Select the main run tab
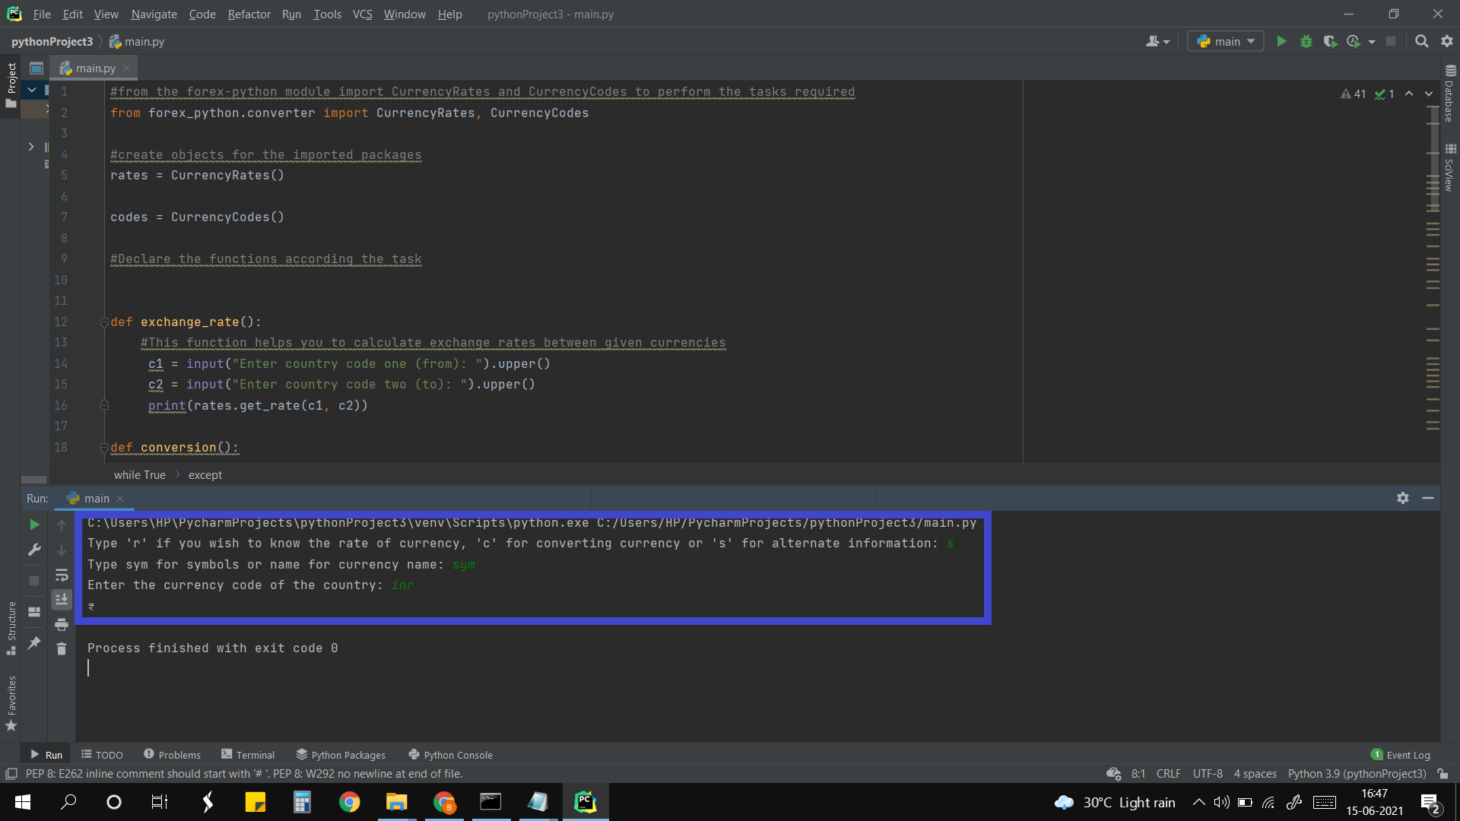1460x821 pixels. tap(96, 499)
